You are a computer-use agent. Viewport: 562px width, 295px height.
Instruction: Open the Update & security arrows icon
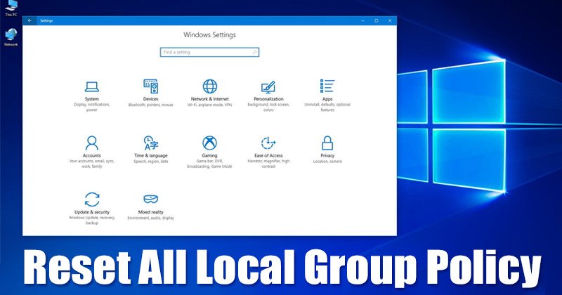coord(92,199)
